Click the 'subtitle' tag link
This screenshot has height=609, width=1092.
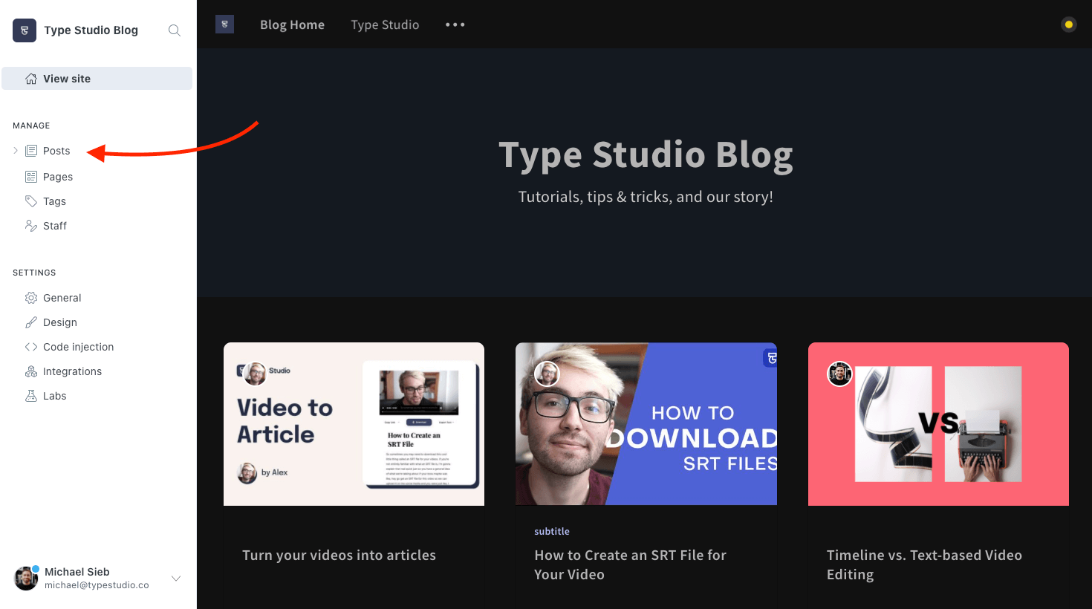point(552,532)
